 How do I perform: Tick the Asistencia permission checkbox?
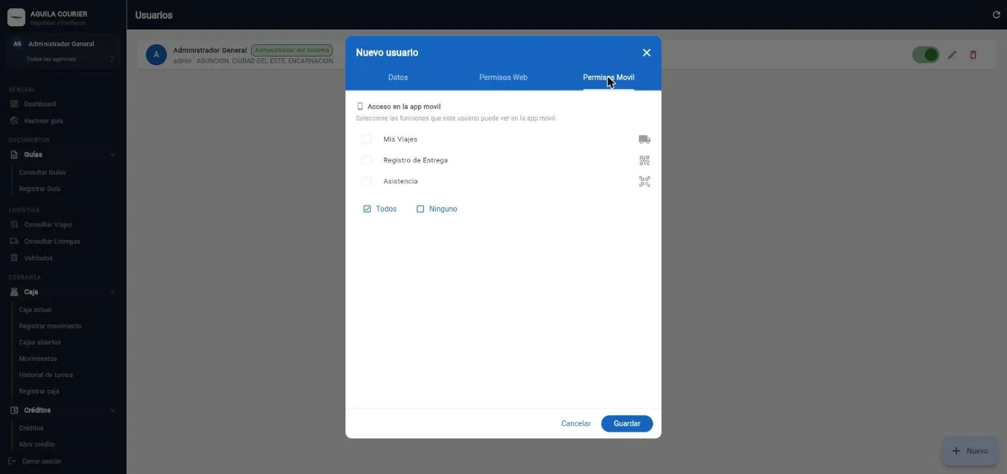(366, 182)
